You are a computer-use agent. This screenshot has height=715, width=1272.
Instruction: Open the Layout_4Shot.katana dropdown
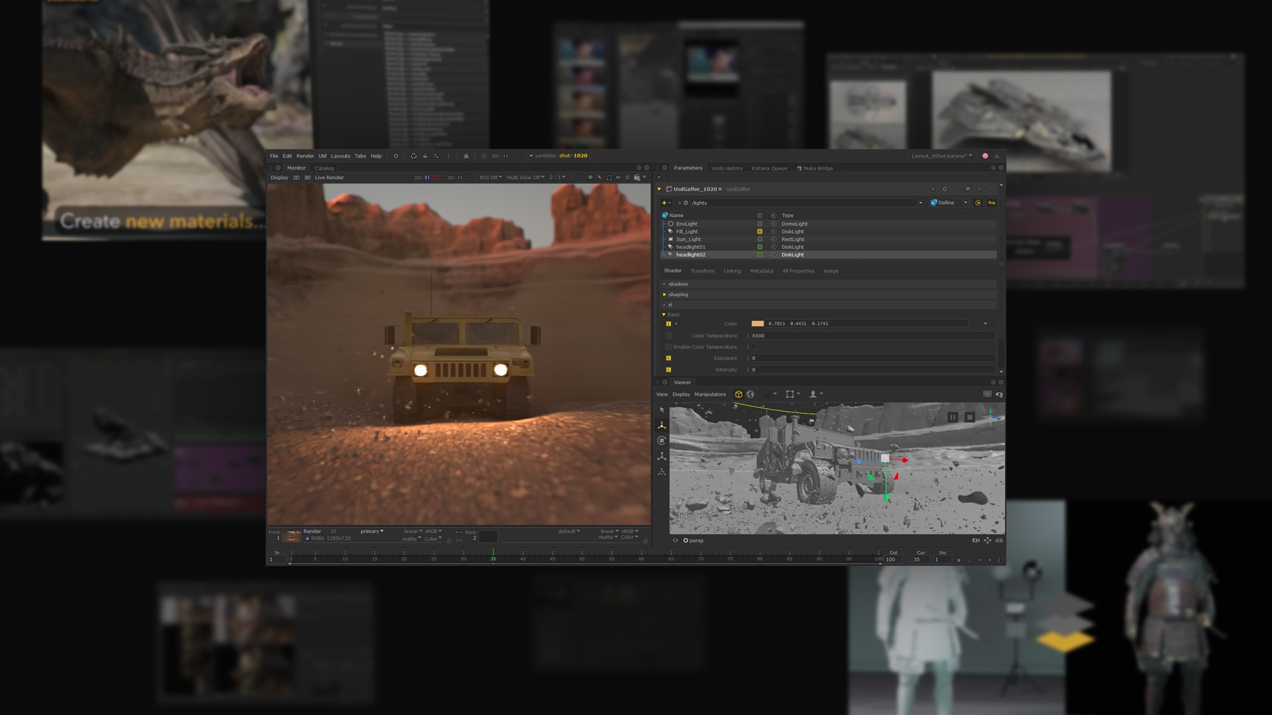point(941,156)
